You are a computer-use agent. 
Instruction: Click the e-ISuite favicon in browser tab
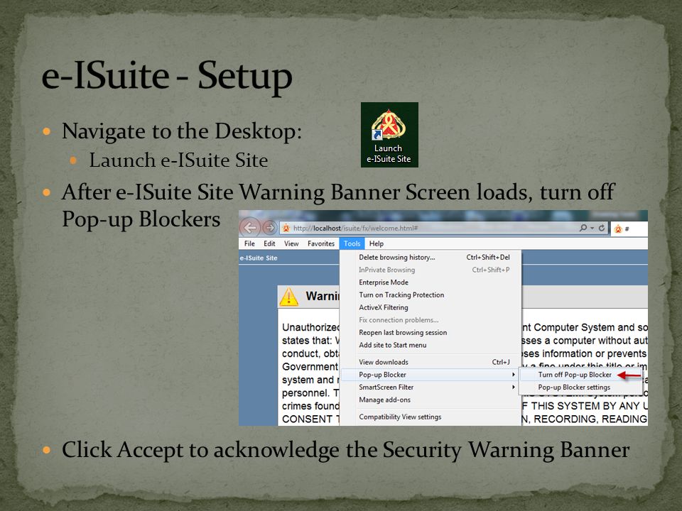coord(618,229)
